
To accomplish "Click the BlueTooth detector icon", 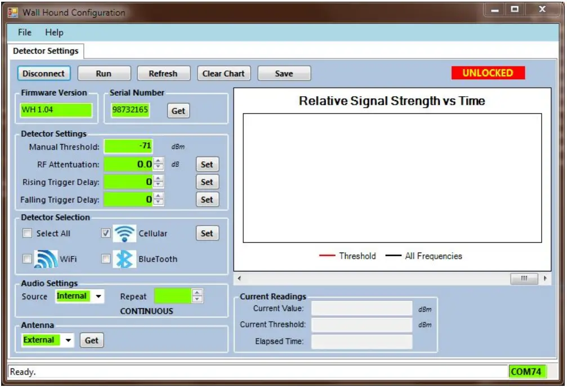I will [x=125, y=257].
